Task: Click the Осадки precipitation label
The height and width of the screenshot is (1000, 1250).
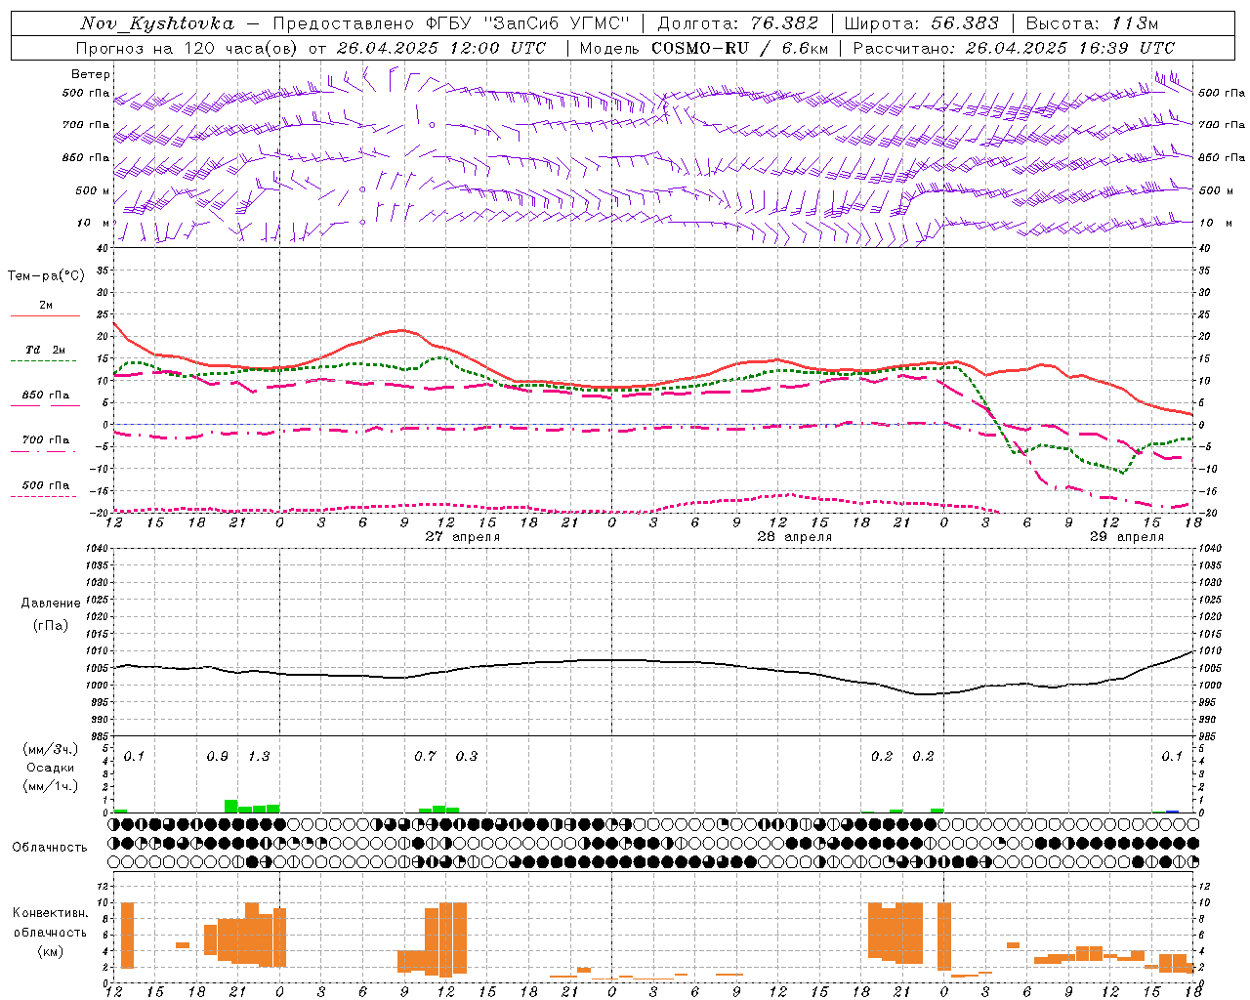Action: tap(50, 768)
